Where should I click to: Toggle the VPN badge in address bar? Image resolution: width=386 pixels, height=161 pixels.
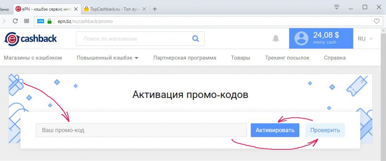click(x=41, y=21)
